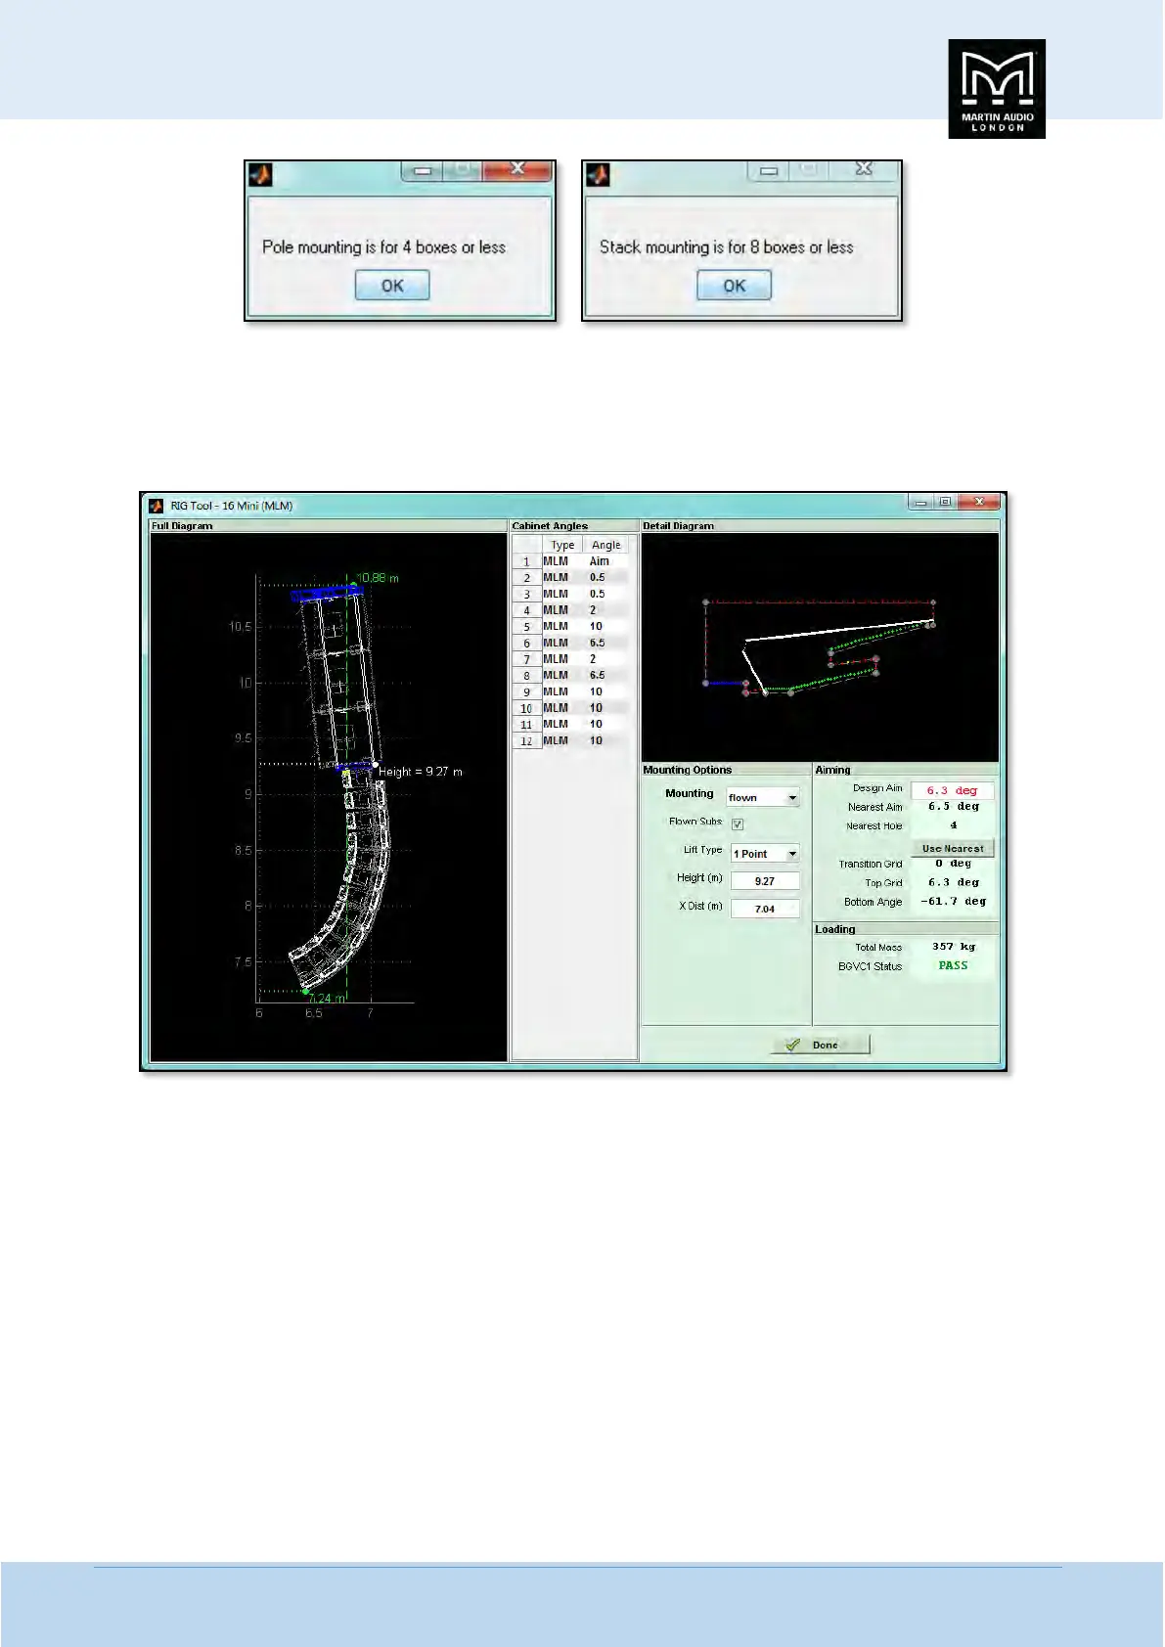Select row 8 angle value 6.5
This screenshot has width=1165, height=1647.
coord(606,675)
